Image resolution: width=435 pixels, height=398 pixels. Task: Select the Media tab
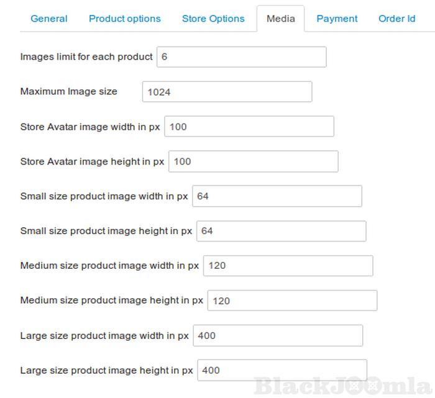(280, 19)
